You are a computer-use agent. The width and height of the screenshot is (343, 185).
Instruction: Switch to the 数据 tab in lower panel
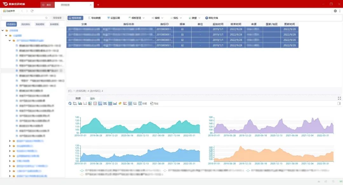tap(78, 98)
